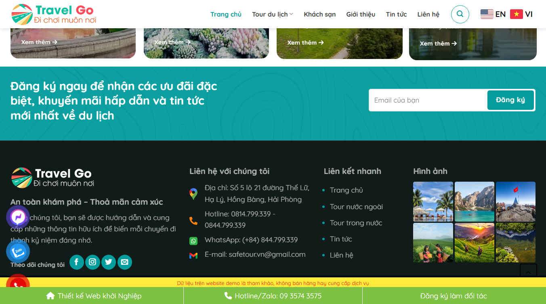Screen dimensions: 546x304
Task: Click the Twitter follow icon
Action: 109,262
